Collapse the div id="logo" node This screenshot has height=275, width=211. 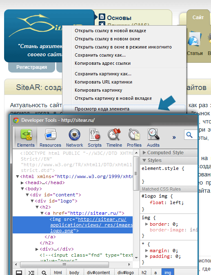(x=32, y=201)
